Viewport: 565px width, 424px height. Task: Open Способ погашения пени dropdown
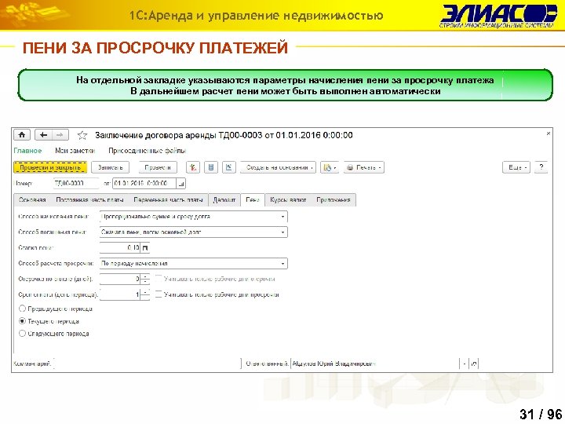coord(282,232)
